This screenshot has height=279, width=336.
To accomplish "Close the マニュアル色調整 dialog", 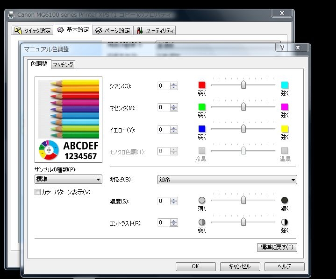I will [x=298, y=48].
